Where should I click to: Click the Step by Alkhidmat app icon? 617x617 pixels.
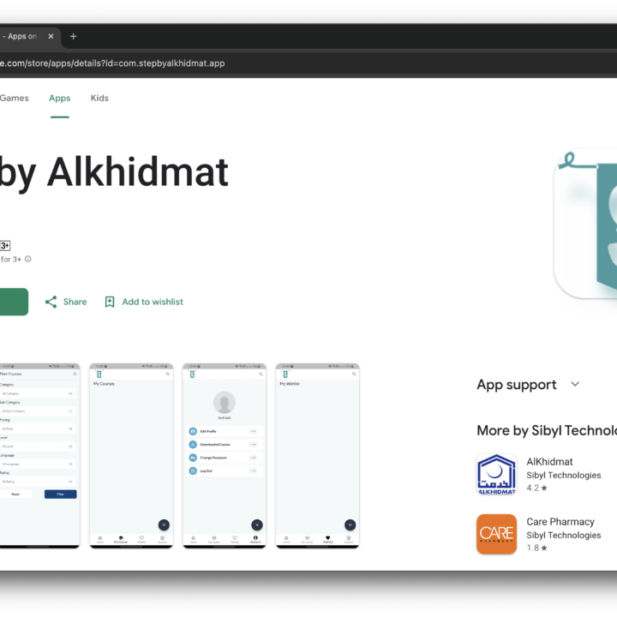click(x=586, y=224)
